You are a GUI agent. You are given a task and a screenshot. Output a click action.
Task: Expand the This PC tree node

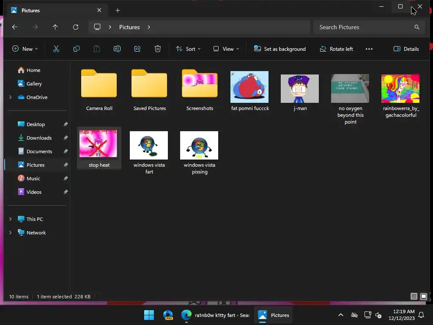coord(11,219)
